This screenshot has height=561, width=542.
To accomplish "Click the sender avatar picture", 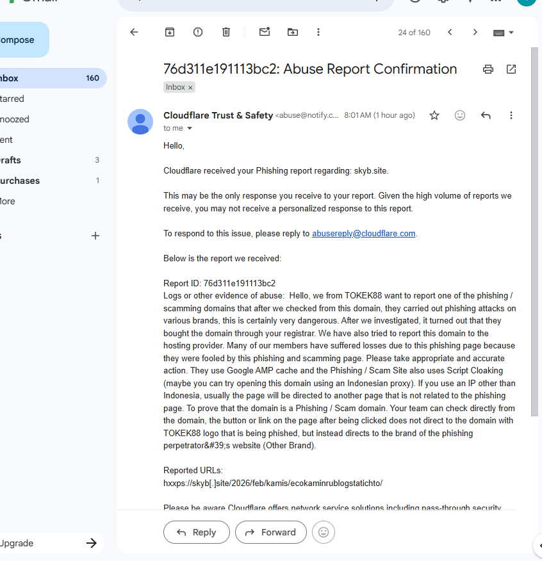I will (140, 122).
